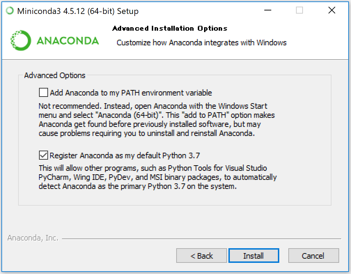Image resolution: width=351 pixels, height=274 pixels.
Task: Click the "Advanced Options" group box label
Action: 55,75
